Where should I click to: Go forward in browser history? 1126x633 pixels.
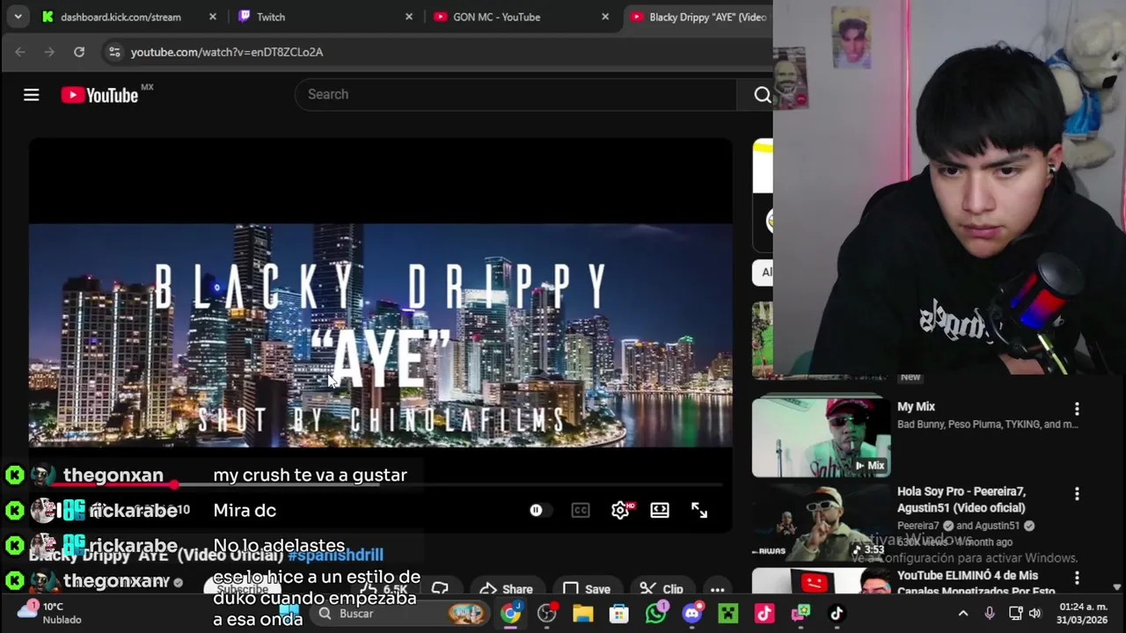(49, 52)
